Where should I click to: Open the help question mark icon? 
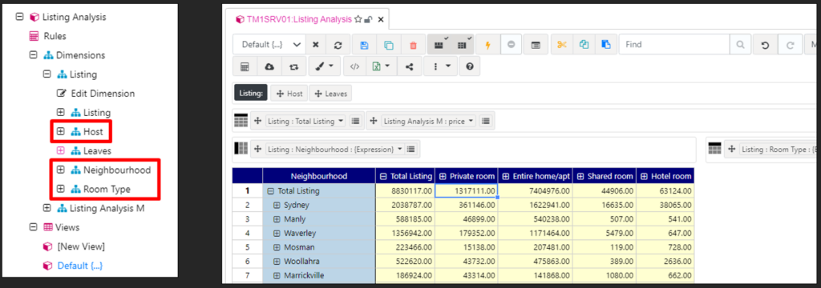pyautogui.click(x=470, y=66)
